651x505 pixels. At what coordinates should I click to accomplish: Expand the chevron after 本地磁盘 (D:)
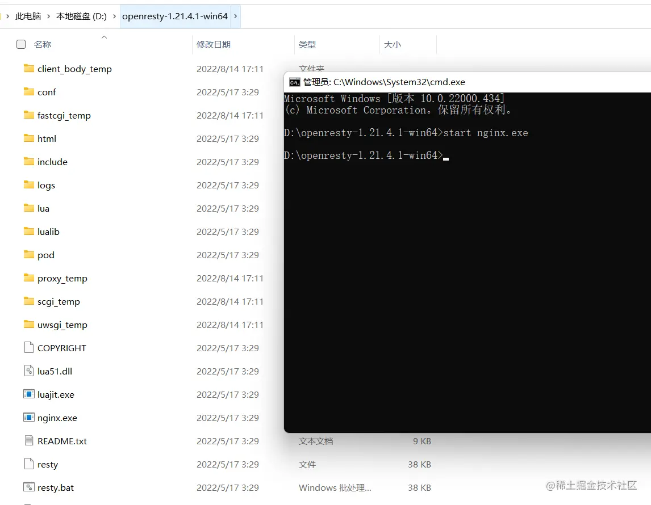coord(114,16)
